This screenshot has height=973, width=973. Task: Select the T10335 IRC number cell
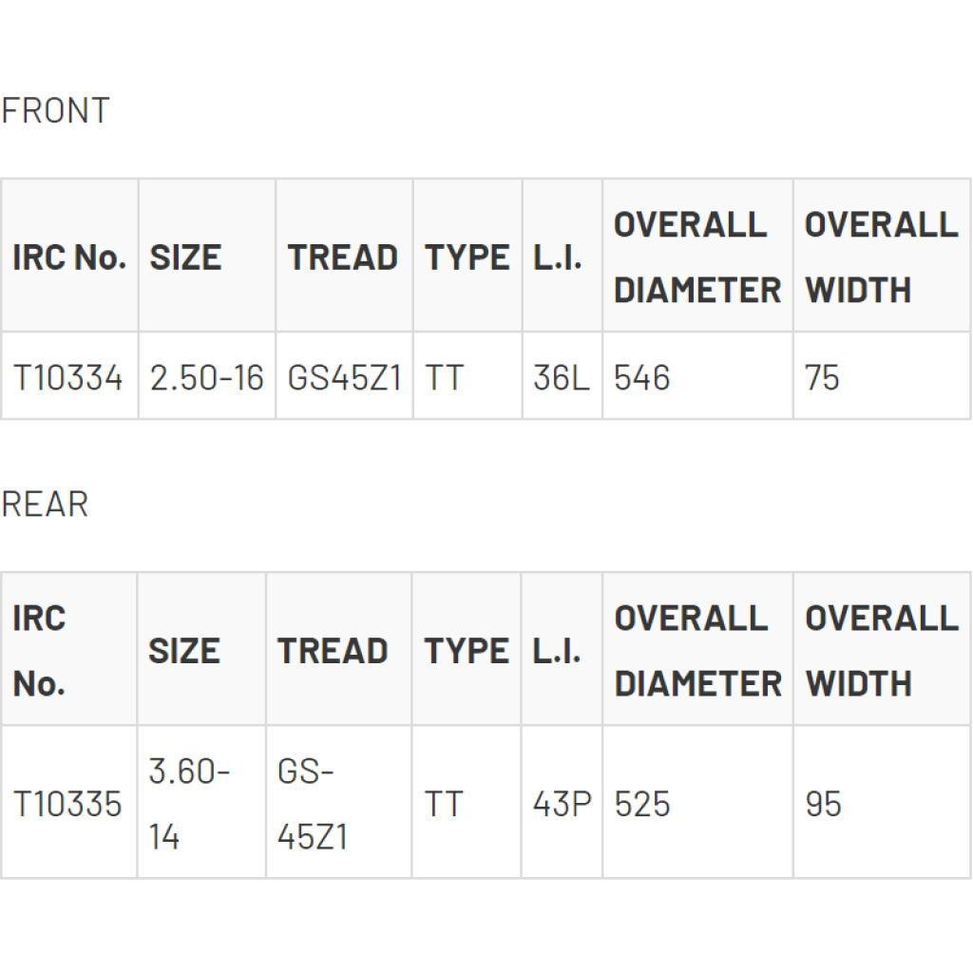pos(68,804)
